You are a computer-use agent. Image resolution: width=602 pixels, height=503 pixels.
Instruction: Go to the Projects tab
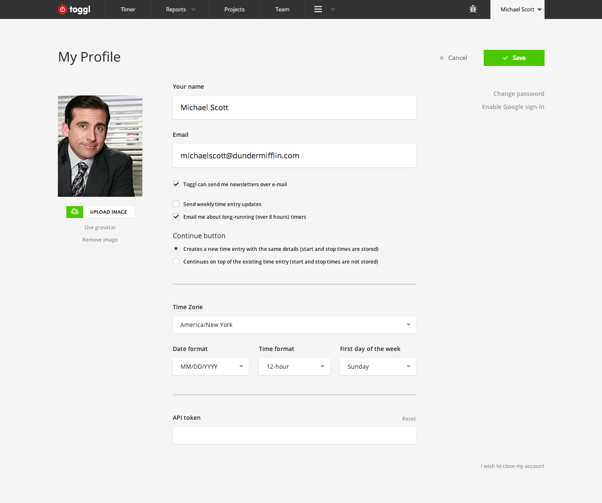tap(234, 9)
